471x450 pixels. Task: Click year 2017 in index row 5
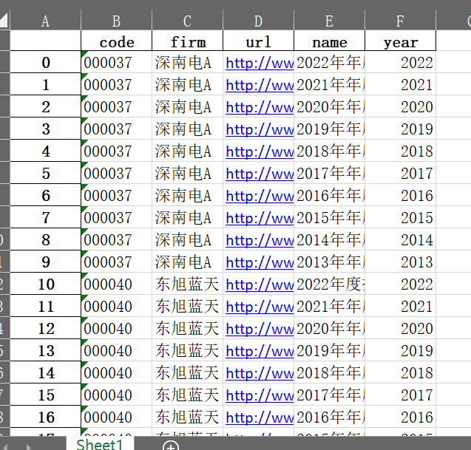[x=401, y=173]
